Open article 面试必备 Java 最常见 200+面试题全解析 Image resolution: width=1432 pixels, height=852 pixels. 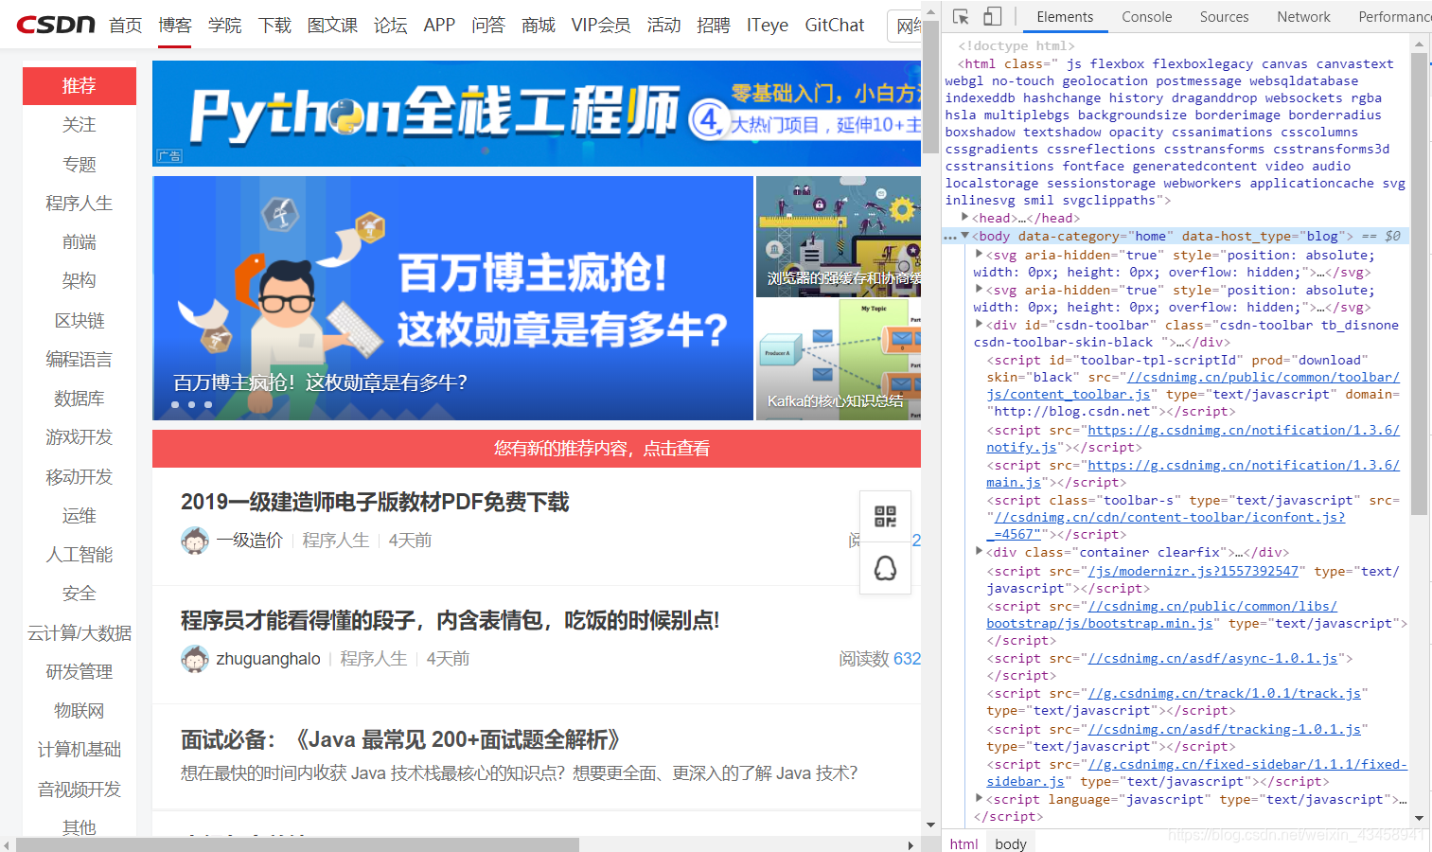pos(400,739)
